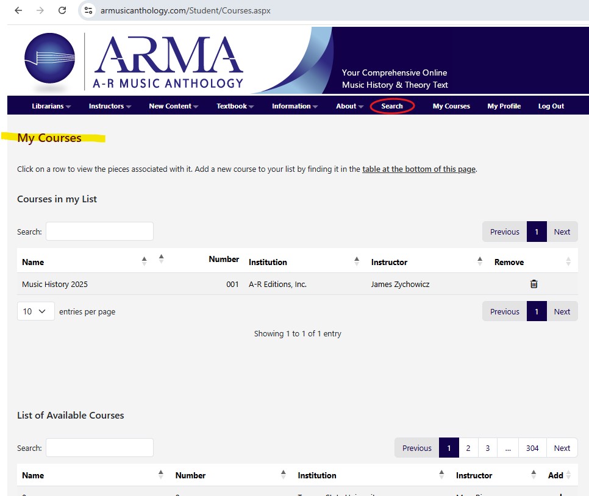Sort my courses by Instructor column arrows
Image resolution: width=589 pixels, height=496 pixels.
(x=480, y=261)
